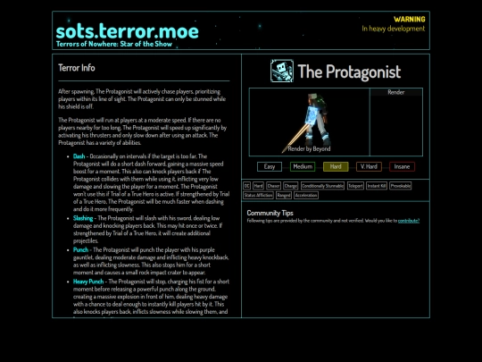Click the In heavy development notice
This screenshot has height=362, width=482.
click(x=393, y=29)
